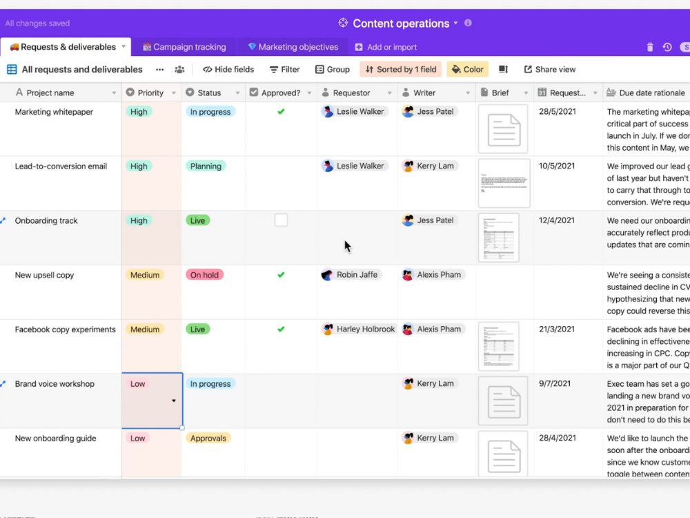Open the base history clock icon
Screen dimensions: 690x518
point(667,47)
